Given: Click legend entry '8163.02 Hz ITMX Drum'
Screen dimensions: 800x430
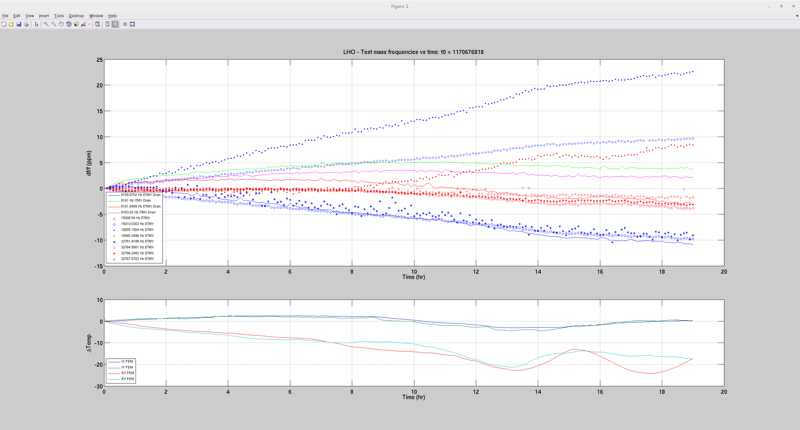Looking at the screenshot, I should (138, 212).
